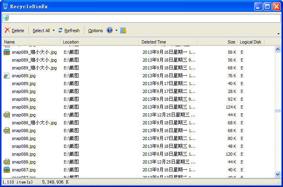
Task: Open the blue question mark help icon
Action: point(110,30)
